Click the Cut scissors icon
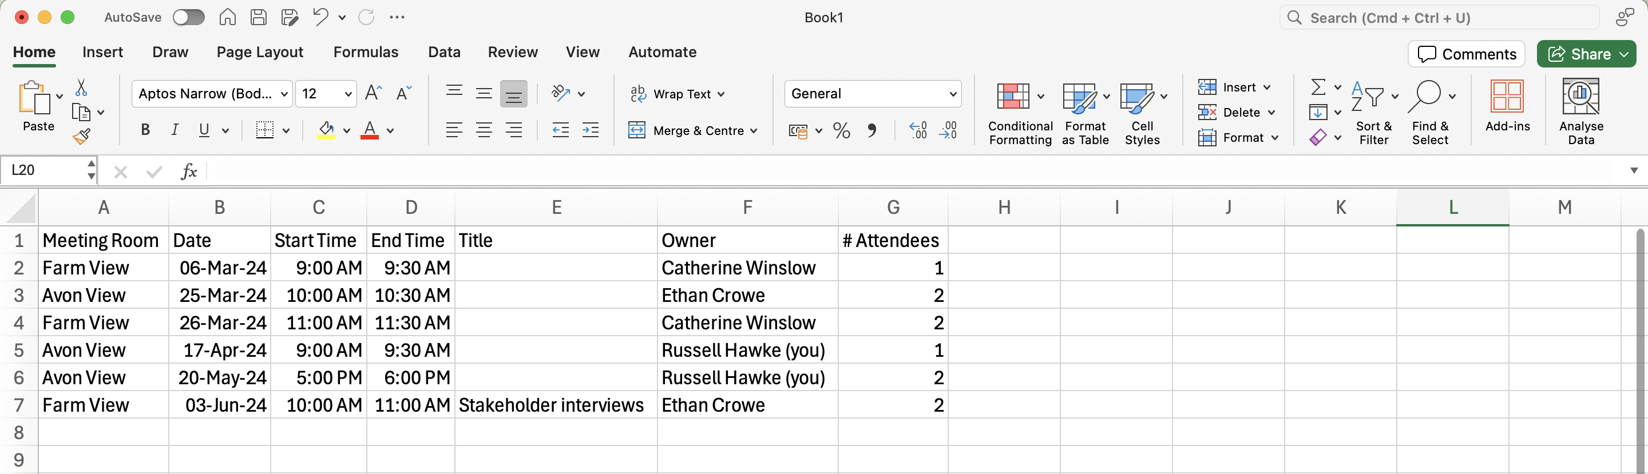The width and height of the screenshot is (1648, 474). 81,87
